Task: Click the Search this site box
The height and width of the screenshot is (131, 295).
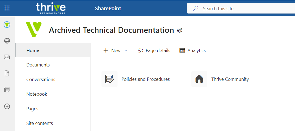Action: [243, 9]
